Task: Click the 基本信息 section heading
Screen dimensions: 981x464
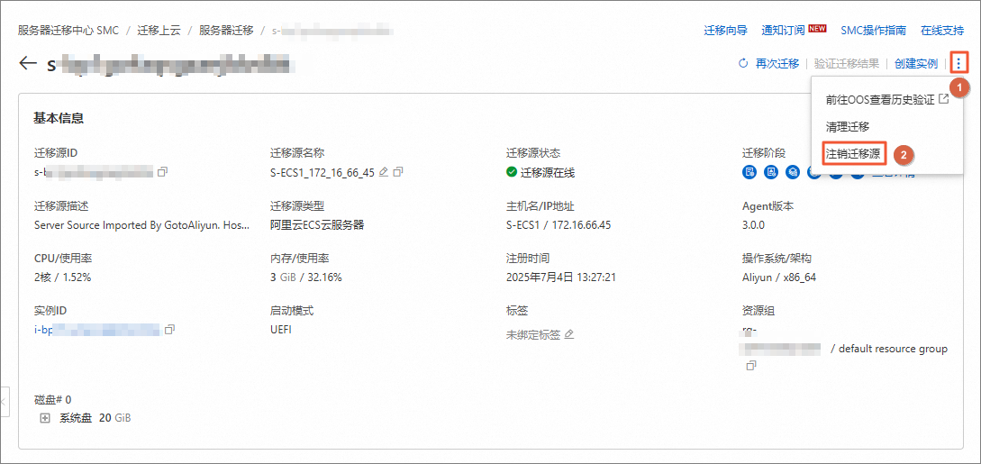Action: click(x=59, y=118)
